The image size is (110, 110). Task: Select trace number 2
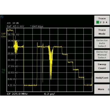(101, 22)
